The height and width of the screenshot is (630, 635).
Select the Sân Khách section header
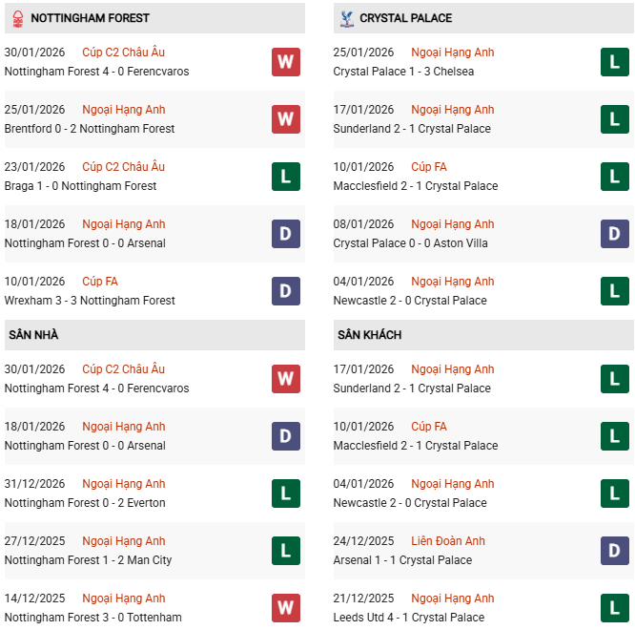pyautogui.click(x=369, y=335)
